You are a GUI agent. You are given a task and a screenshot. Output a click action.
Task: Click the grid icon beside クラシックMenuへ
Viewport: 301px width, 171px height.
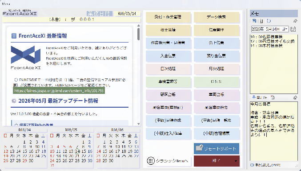[151, 161]
